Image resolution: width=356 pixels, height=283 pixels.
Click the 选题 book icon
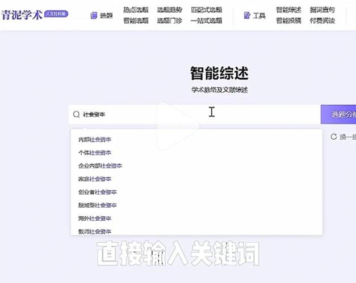pos(94,15)
